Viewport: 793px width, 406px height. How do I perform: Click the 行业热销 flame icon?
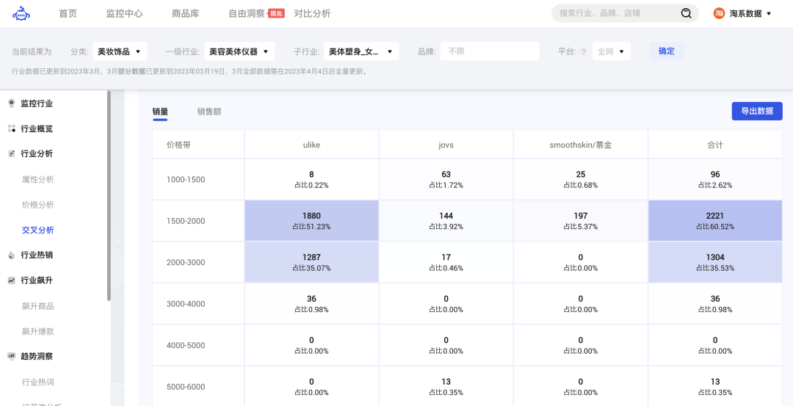click(11, 255)
